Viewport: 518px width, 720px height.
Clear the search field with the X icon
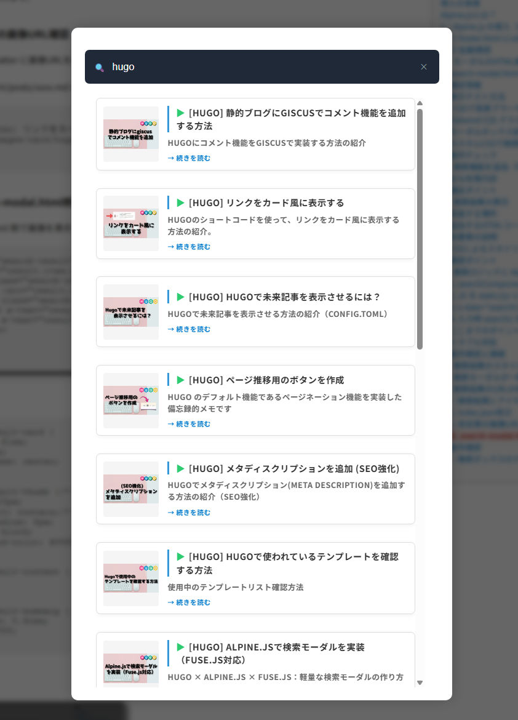(x=423, y=67)
